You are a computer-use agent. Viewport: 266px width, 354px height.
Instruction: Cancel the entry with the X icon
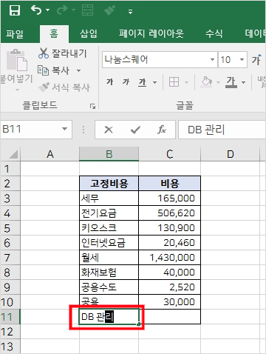(109, 130)
